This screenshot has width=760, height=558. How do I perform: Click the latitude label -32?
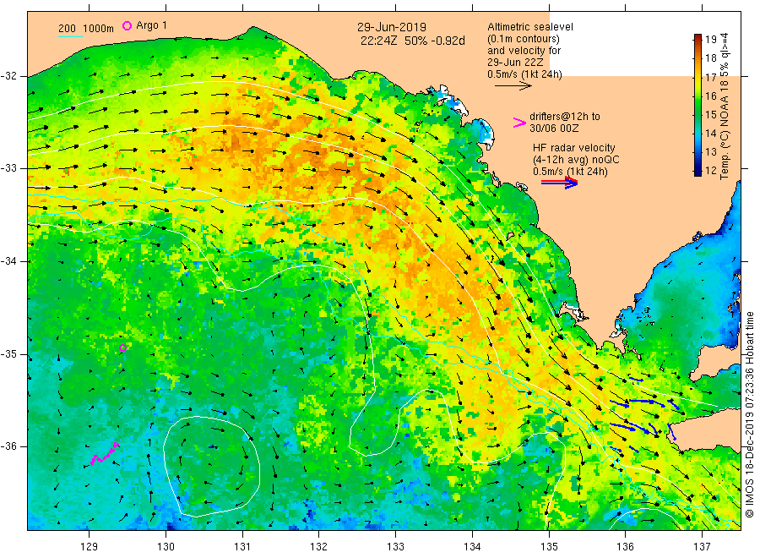[x=8, y=76]
